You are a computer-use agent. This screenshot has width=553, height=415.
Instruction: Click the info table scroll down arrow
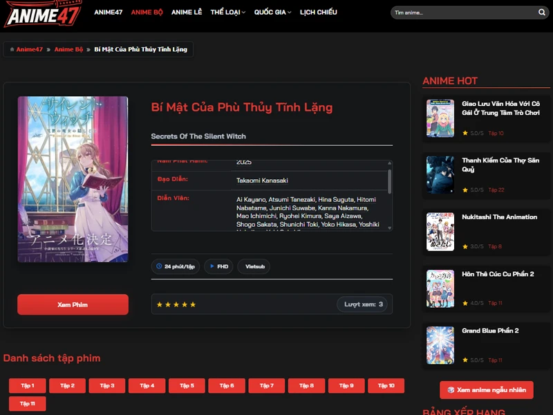tap(390, 228)
